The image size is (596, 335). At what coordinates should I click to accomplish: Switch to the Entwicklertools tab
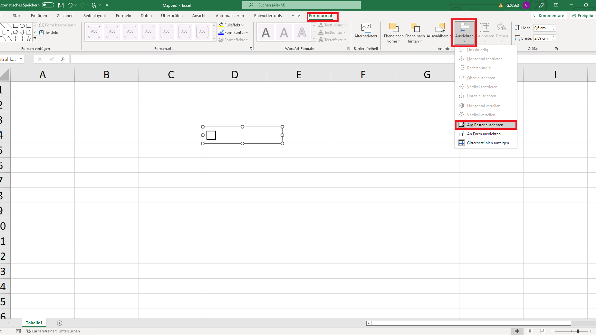[x=268, y=15]
